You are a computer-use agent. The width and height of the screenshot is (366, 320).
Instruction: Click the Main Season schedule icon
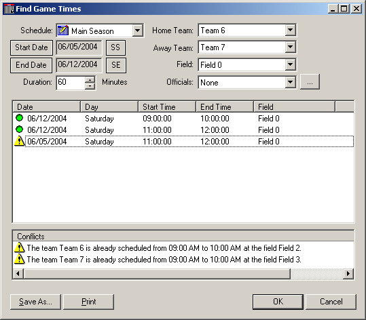[62, 31]
